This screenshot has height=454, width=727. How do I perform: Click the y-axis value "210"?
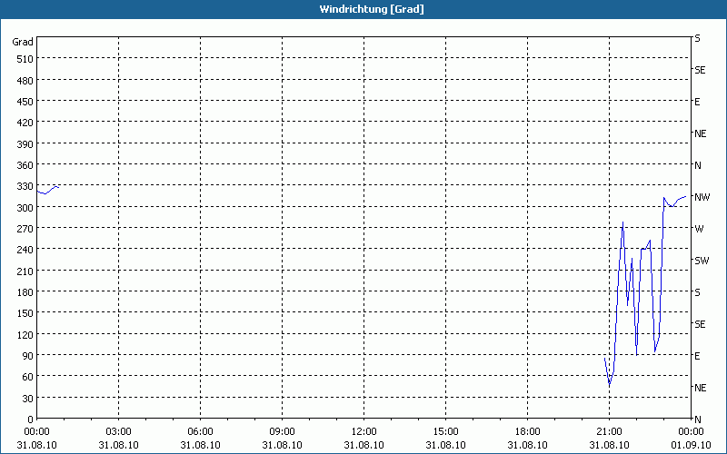[x=25, y=271]
